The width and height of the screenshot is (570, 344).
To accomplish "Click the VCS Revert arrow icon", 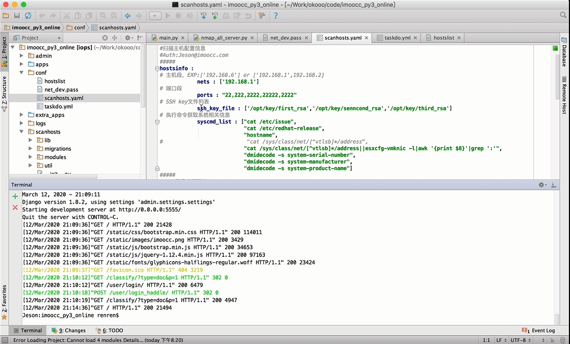I will pos(248,16).
